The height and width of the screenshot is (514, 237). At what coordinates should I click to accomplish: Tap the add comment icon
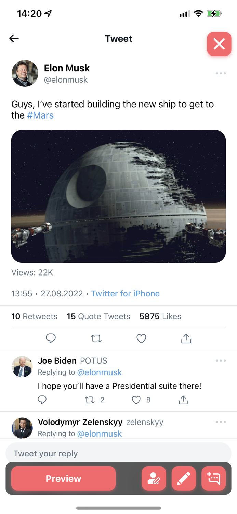[x=213, y=478]
